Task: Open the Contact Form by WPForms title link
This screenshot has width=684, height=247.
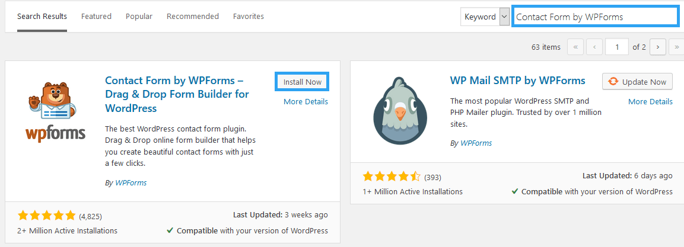Action: (177, 94)
